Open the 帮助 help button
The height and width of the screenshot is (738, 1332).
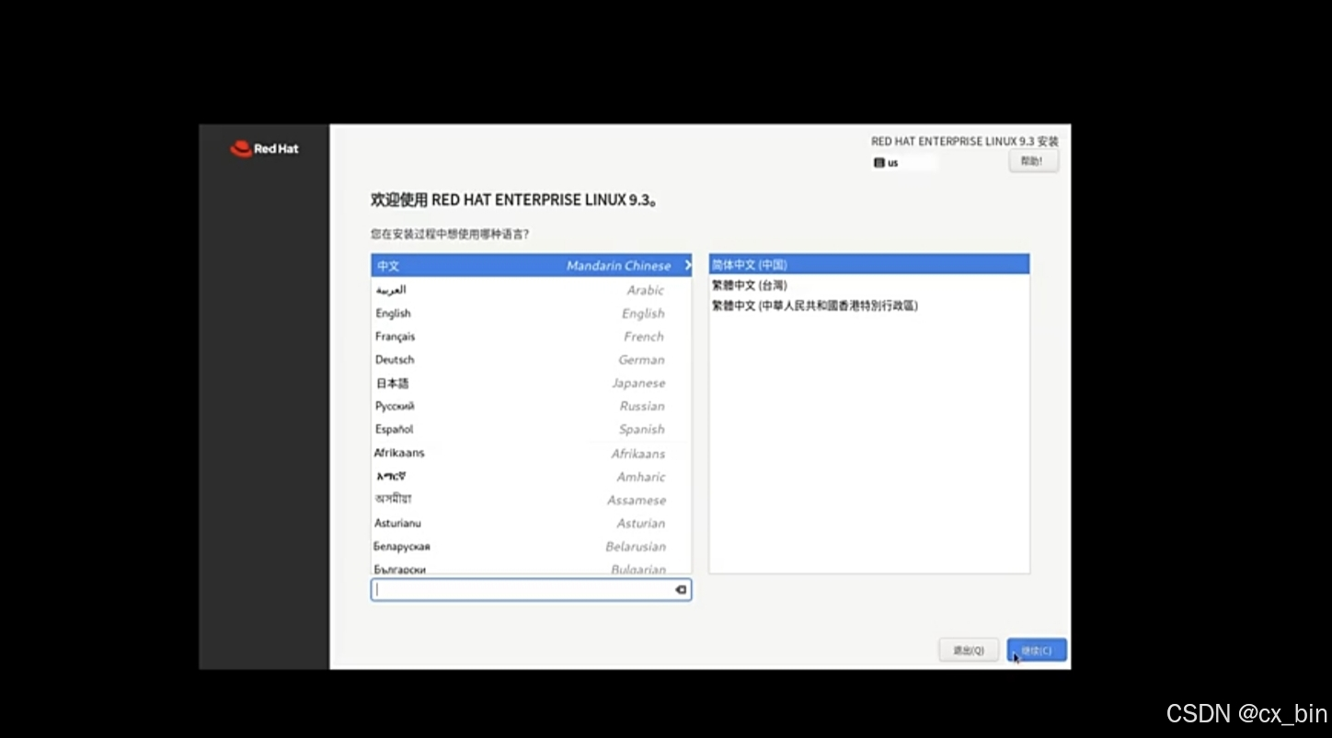click(1033, 161)
